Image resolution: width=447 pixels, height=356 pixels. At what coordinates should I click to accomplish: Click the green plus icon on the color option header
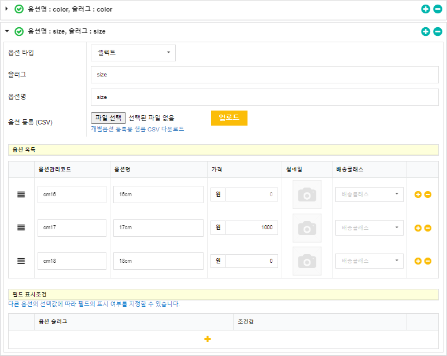click(426, 9)
